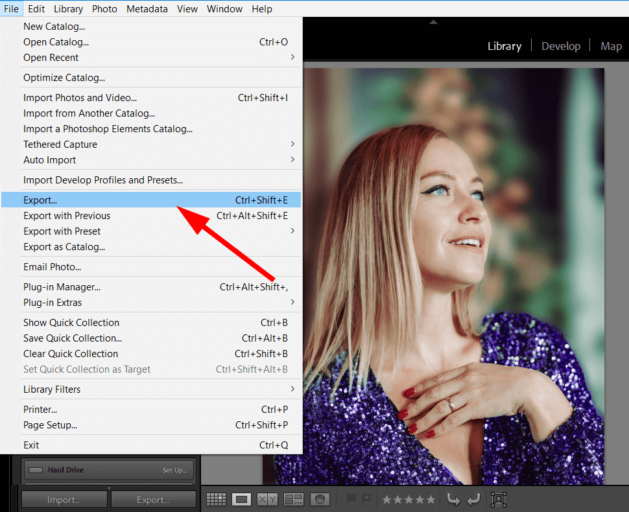Viewport: 629px width, 512px height.
Task: Choose Import a Photoshop Elements Catalog
Action: click(x=151, y=129)
